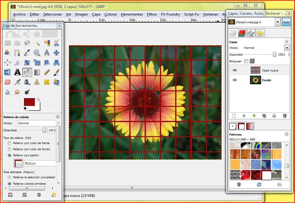295x203 pixels.
Task: Select the Blend gradient tool
Action: click(x=37, y=72)
